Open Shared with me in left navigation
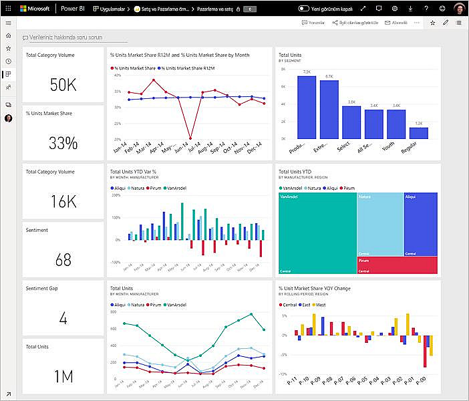 pos(9,87)
